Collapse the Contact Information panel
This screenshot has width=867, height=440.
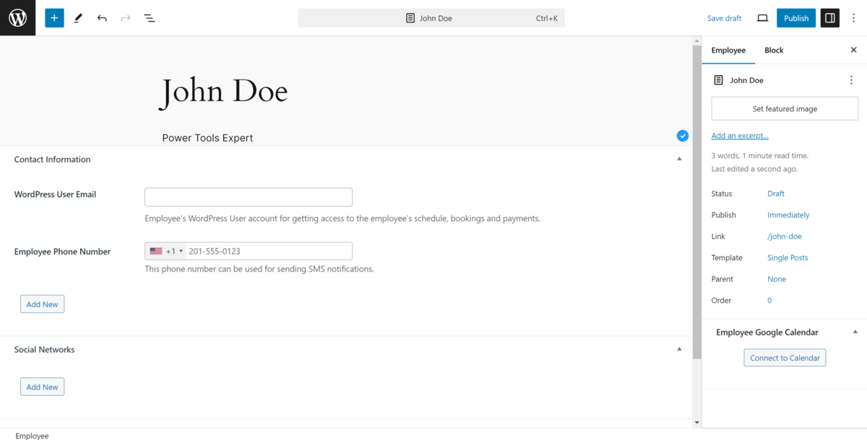679,159
